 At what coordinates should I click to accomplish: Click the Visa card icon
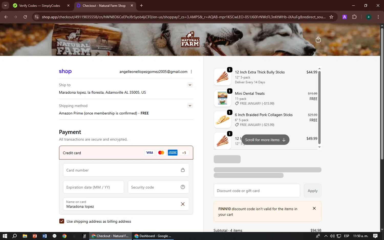(x=150, y=153)
